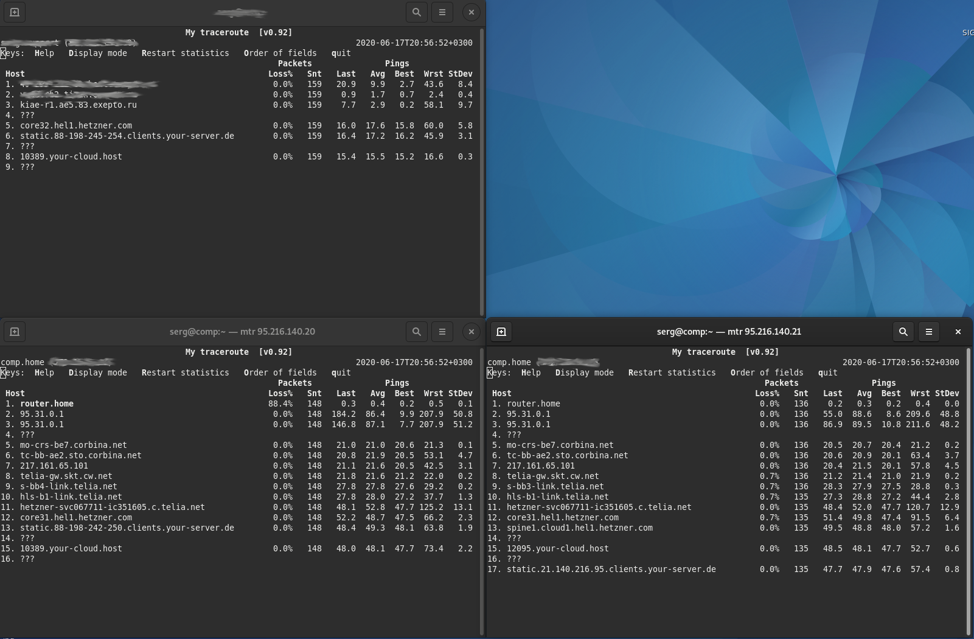The width and height of the screenshot is (974, 639).
Task: Open the menu in the mtr 95.216.140.20 terminal
Action: coord(442,332)
